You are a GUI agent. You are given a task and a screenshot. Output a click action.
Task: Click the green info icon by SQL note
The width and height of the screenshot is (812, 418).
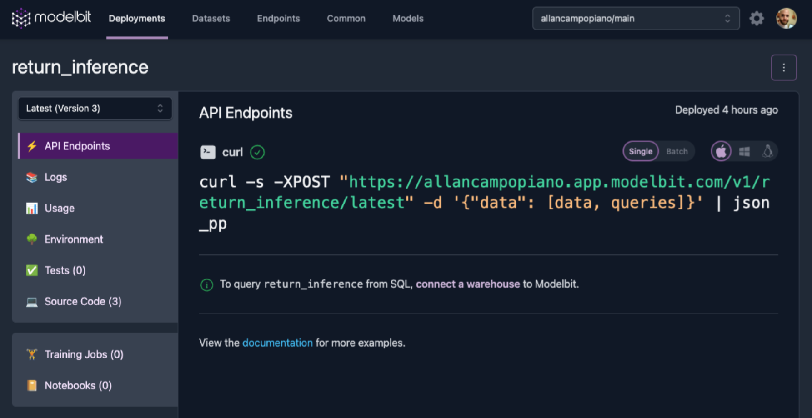pyautogui.click(x=207, y=285)
